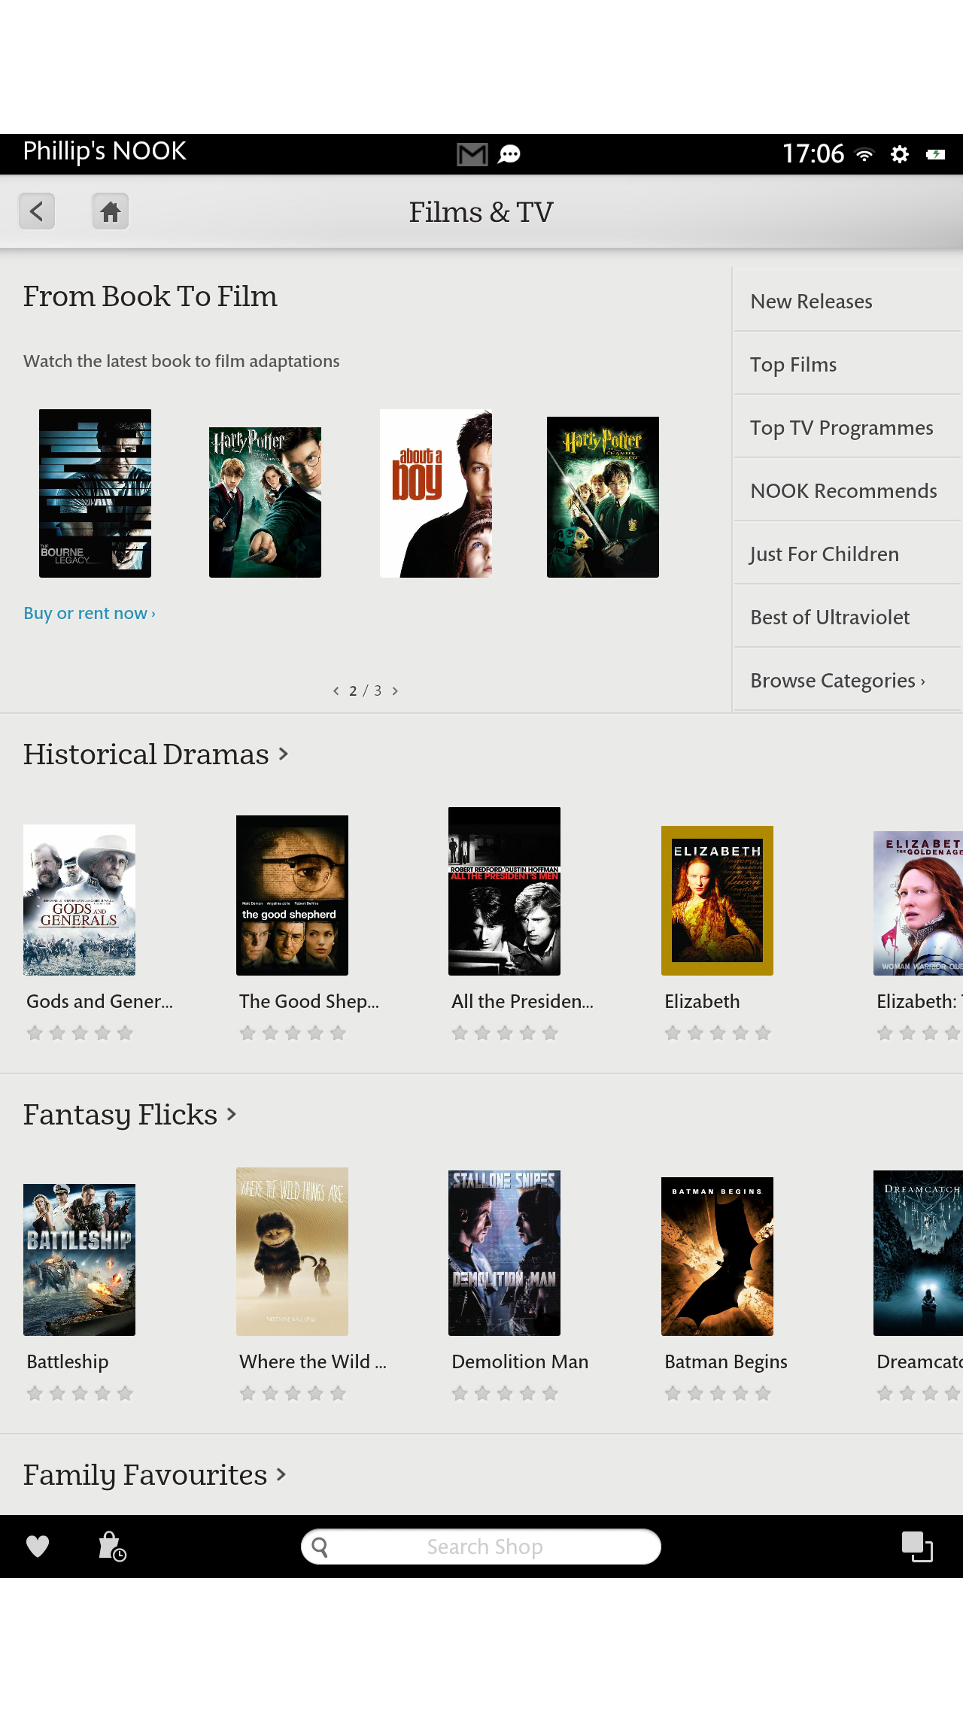This screenshot has width=963, height=1712.
Task: Select NOOK Recommends
Action: [848, 490]
